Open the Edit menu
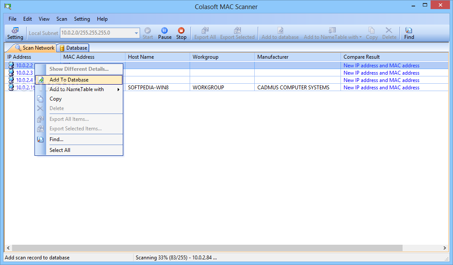 pos(28,19)
